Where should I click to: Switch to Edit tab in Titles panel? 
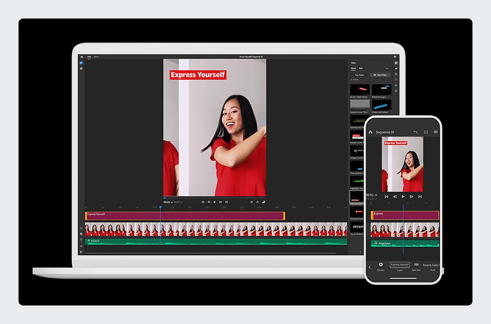pyautogui.click(x=361, y=68)
